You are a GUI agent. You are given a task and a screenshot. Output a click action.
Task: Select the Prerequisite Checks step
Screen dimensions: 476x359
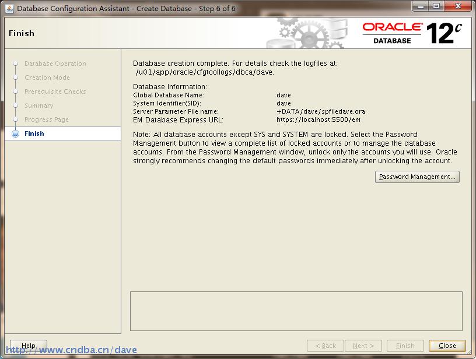55,91
